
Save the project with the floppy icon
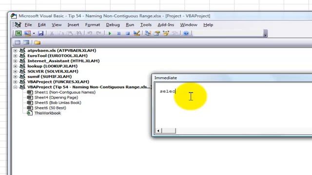click(x=40, y=33)
